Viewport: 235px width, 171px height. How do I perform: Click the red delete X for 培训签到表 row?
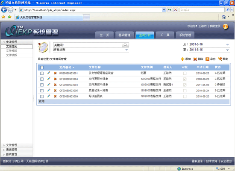[x=55, y=96]
